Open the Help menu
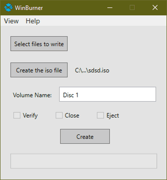 (x=33, y=21)
